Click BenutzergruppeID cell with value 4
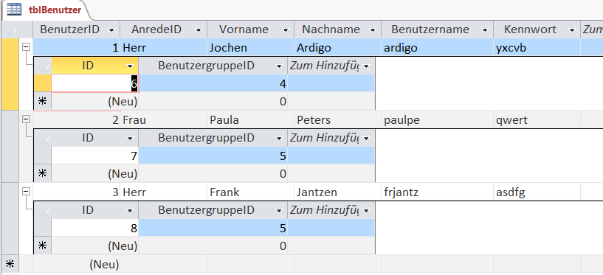The height and width of the screenshot is (275, 603). (213, 84)
